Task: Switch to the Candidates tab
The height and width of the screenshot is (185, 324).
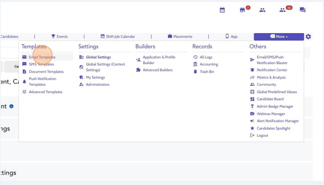Action: (9, 36)
